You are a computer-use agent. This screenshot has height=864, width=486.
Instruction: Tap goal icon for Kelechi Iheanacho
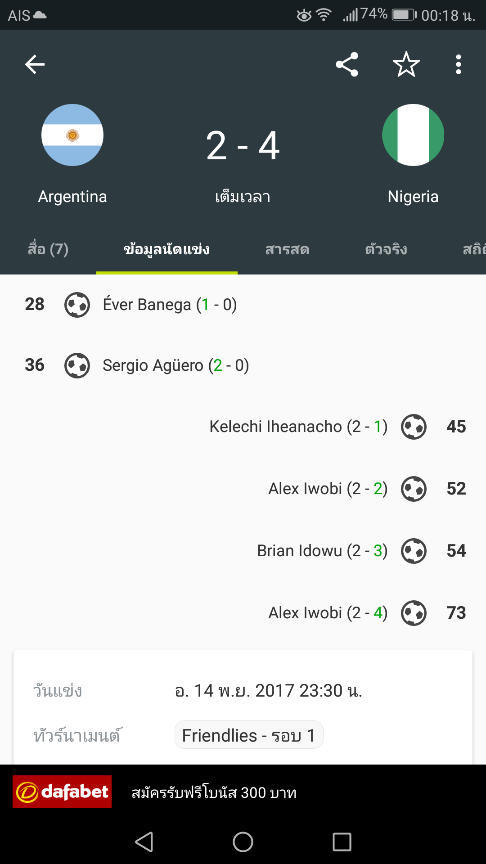tap(414, 427)
